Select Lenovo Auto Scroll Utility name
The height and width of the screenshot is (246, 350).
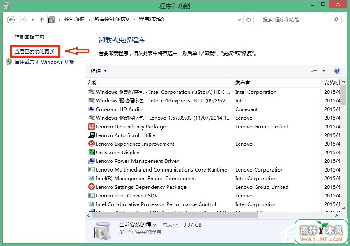pos(125,135)
